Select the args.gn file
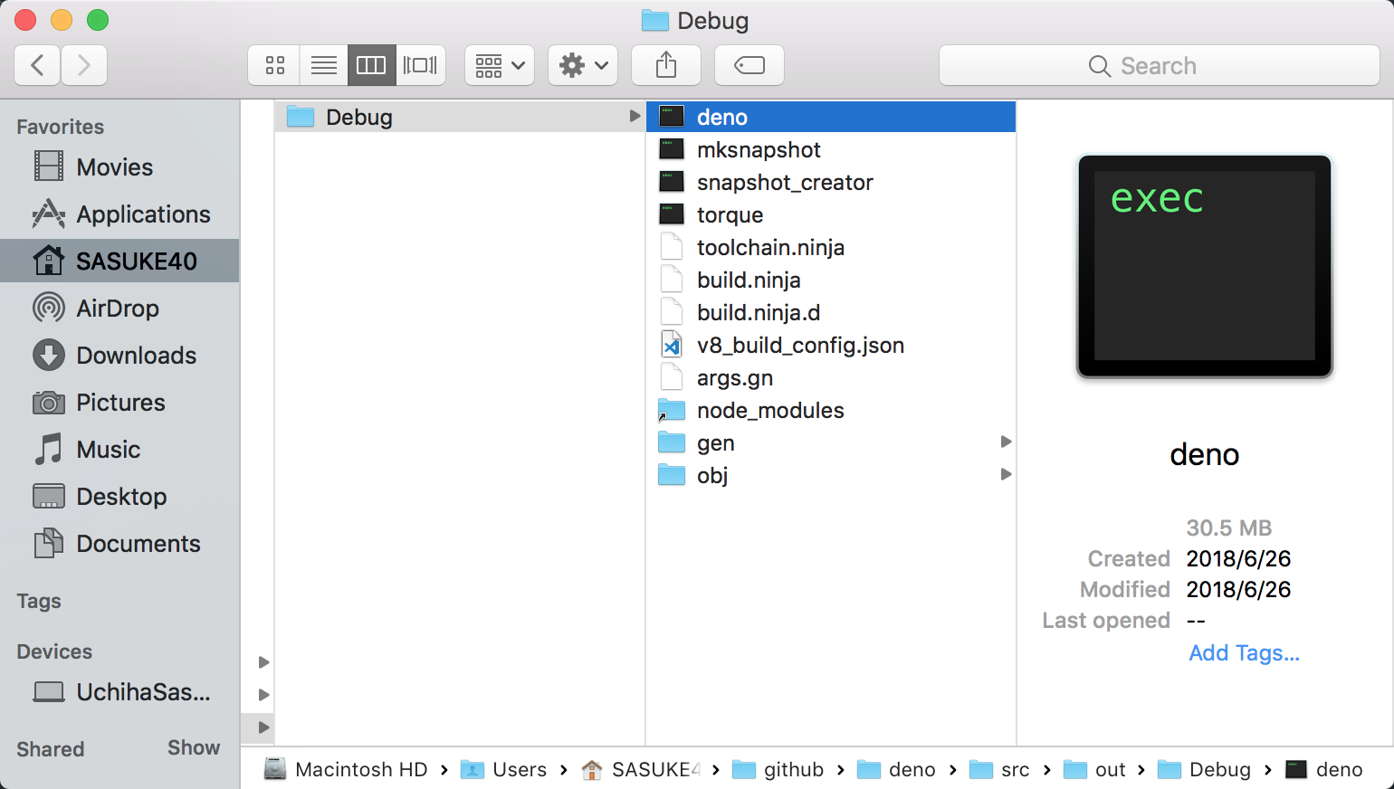 point(831,377)
